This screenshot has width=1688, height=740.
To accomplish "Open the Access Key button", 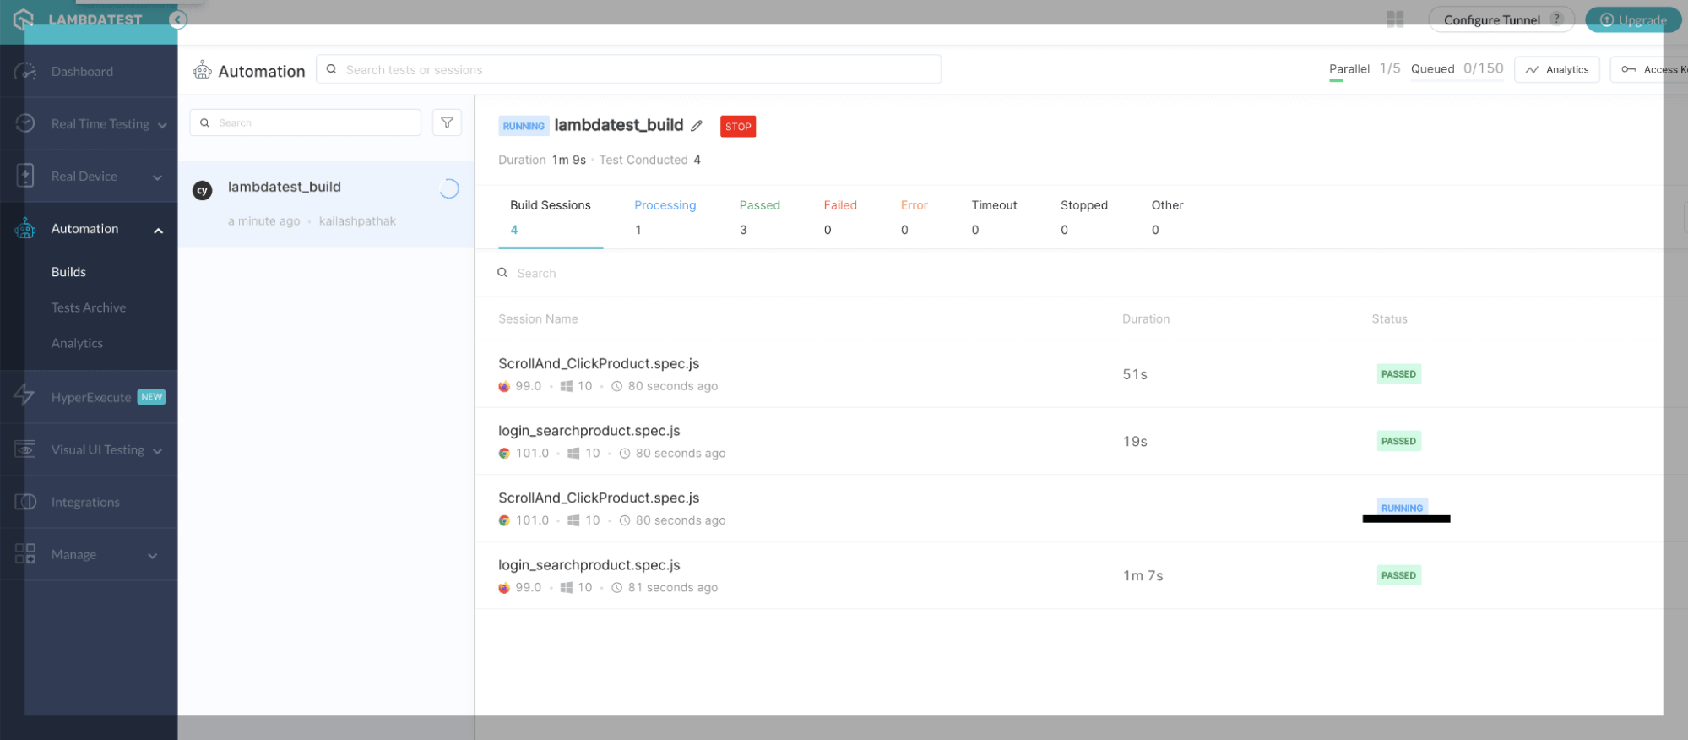I will coord(1649,69).
